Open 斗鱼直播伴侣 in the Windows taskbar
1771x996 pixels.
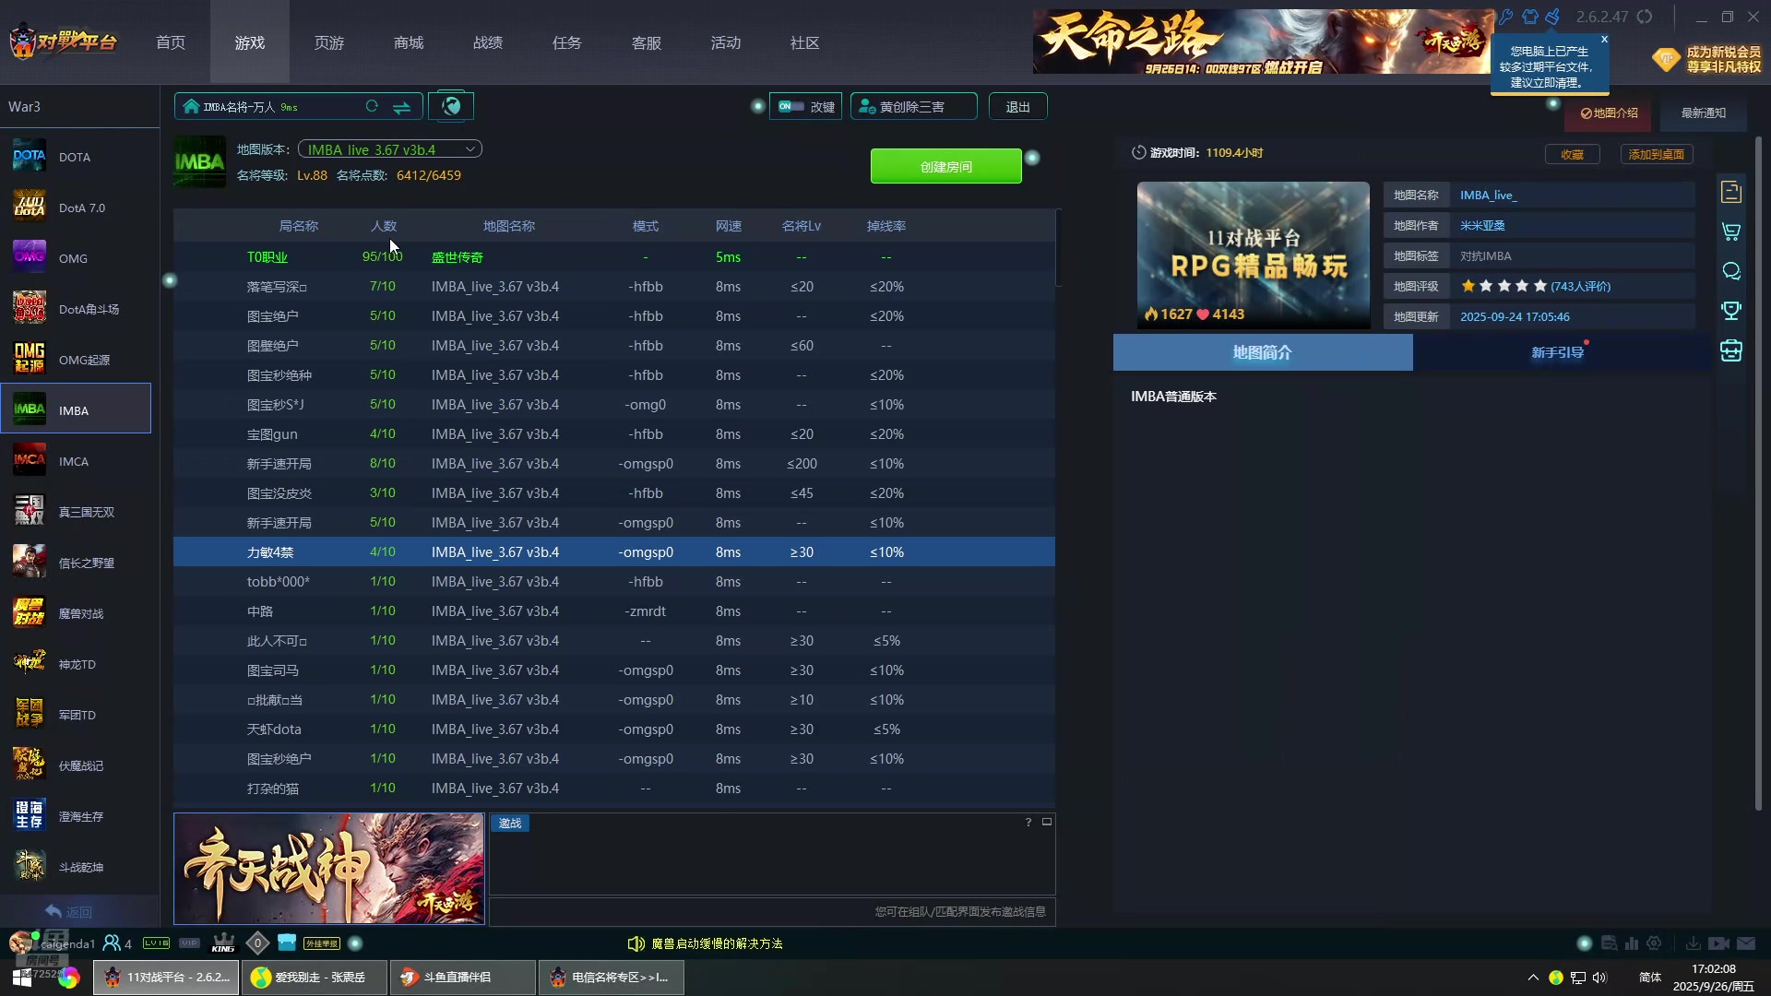(461, 977)
